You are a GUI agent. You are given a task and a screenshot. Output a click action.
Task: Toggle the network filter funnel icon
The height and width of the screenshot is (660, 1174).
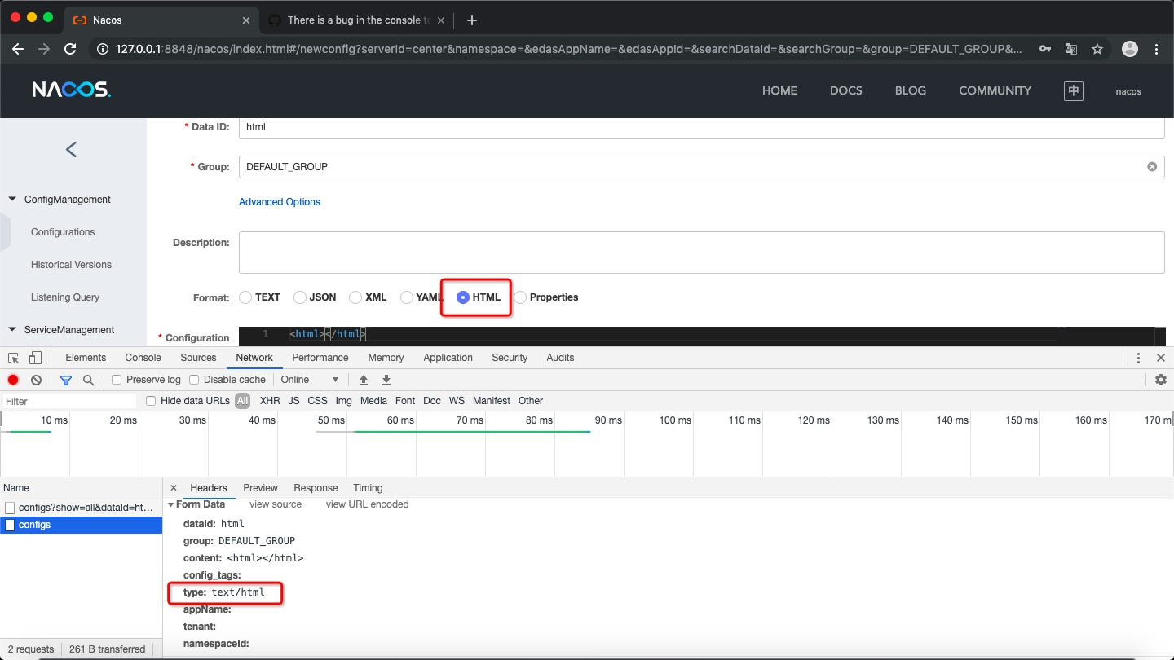point(66,380)
